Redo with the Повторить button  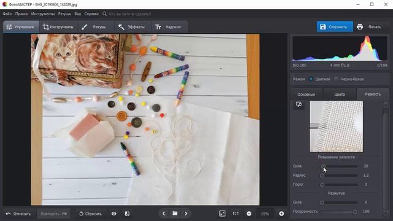tap(53, 214)
